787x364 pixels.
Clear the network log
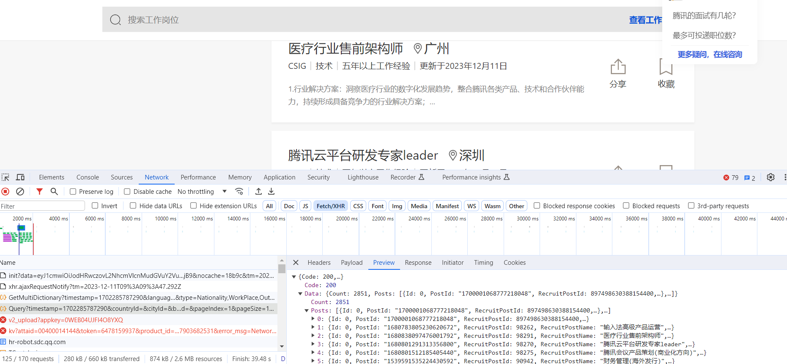coord(20,192)
